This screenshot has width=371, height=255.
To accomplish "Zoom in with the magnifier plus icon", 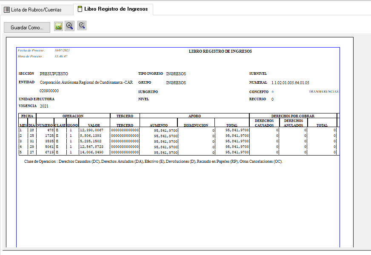I will [x=70, y=26].
